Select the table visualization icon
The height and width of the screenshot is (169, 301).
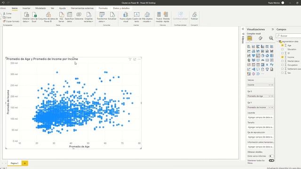[x=258, y=65]
